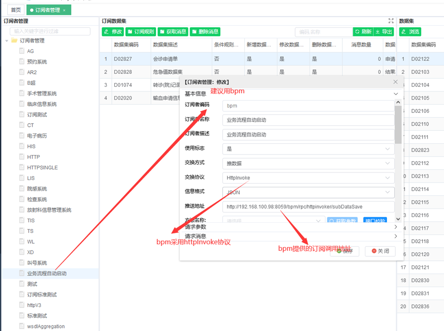Click the file icon beside WL
Image resolution: width=444 pixels, height=331 pixels.
[x=22, y=241]
